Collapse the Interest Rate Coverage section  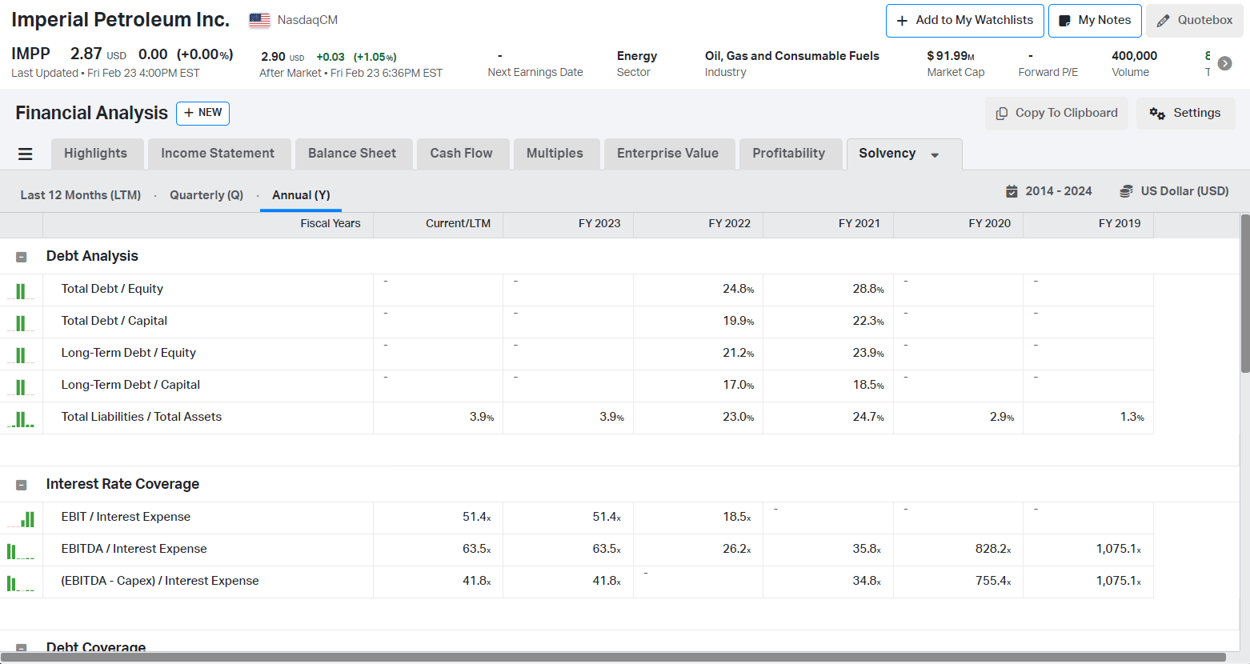(22, 485)
